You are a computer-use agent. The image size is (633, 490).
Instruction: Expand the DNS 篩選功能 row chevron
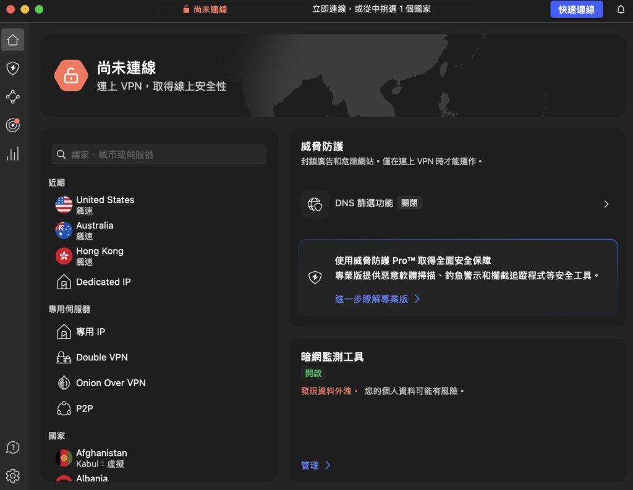pyautogui.click(x=606, y=204)
